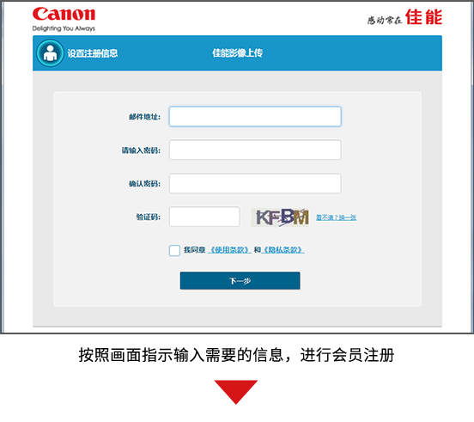This screenshot has height=422, width=474.
Task: Click the 佳能影像上传 header title
Action: coord(237,53)
